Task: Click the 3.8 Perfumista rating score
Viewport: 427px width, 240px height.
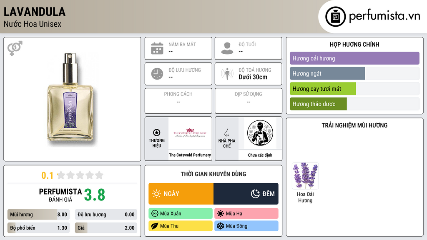Action: tap(95, 195)
